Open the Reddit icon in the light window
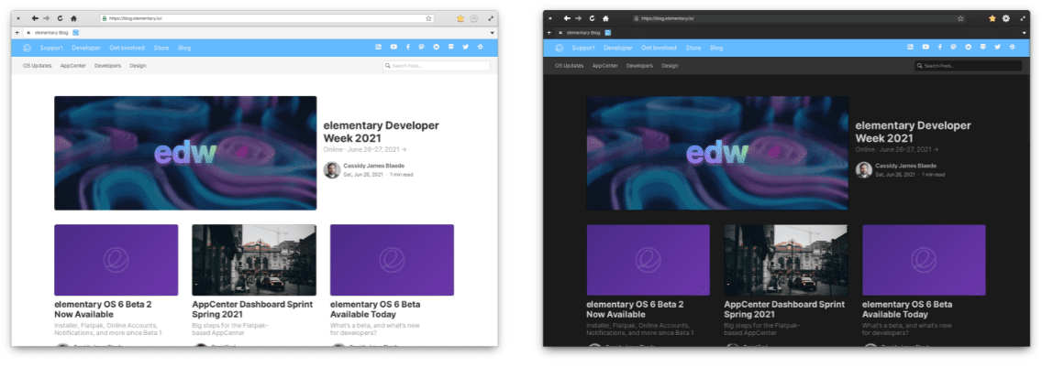The height and width of the screenshot is (367, 1042). click(x=437, y=47)
